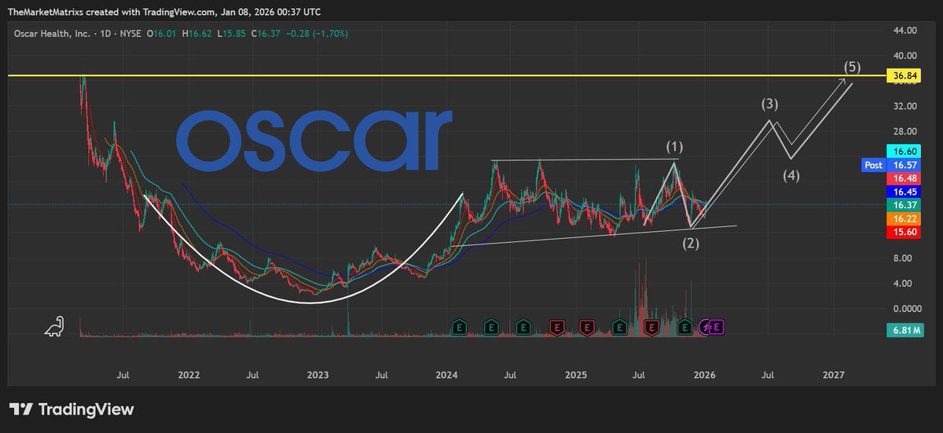Select the (5) wave label drawing
The image size is (943, 433).
pos(853,66)
